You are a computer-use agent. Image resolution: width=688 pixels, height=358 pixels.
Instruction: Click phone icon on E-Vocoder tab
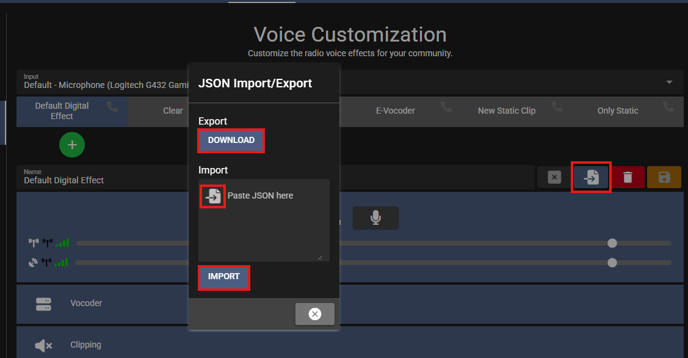click(x=447, y=107)
